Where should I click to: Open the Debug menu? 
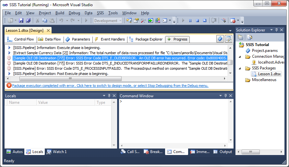pos(74,13)
